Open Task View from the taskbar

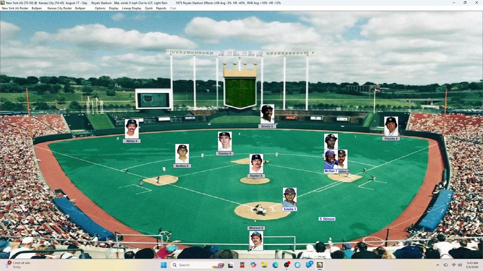point(231,265)
